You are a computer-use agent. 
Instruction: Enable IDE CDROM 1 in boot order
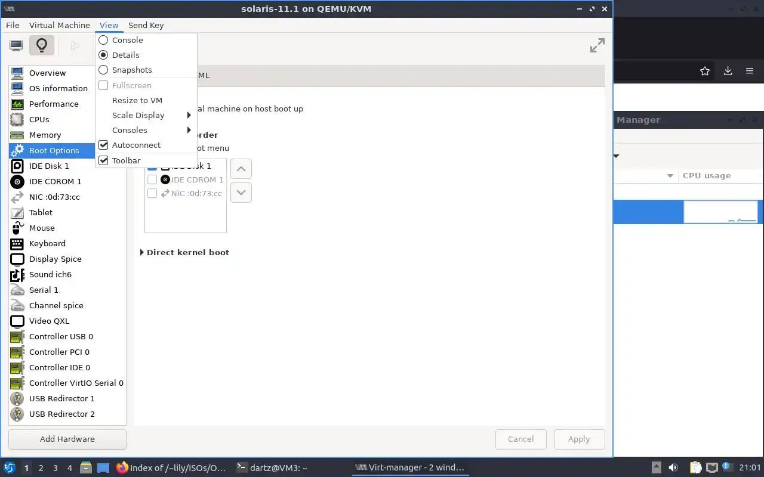152,179
